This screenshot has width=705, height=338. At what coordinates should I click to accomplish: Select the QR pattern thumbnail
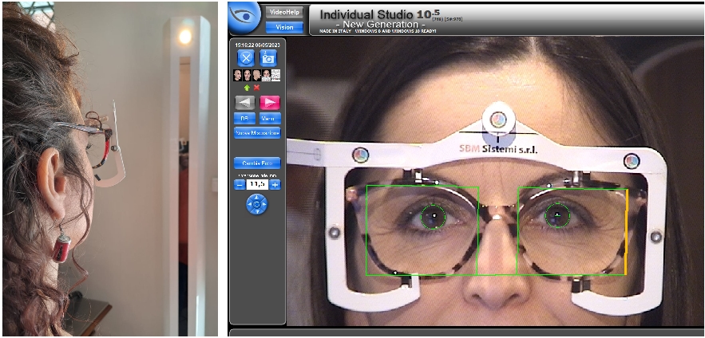pos(275,75)
